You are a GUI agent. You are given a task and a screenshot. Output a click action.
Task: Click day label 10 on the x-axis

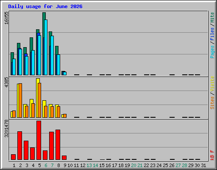click(x=70, y=165)
